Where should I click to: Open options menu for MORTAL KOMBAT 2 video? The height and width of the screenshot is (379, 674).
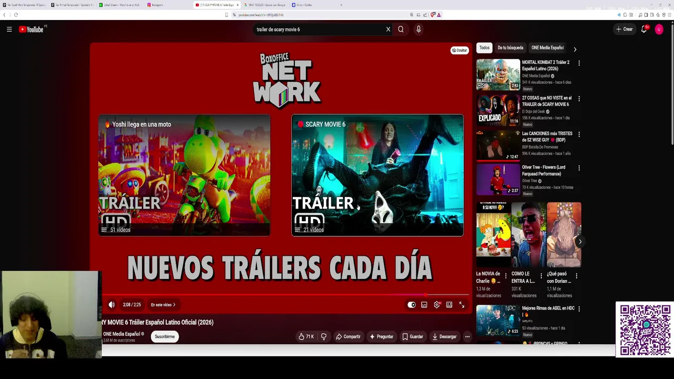click(579, 63)
